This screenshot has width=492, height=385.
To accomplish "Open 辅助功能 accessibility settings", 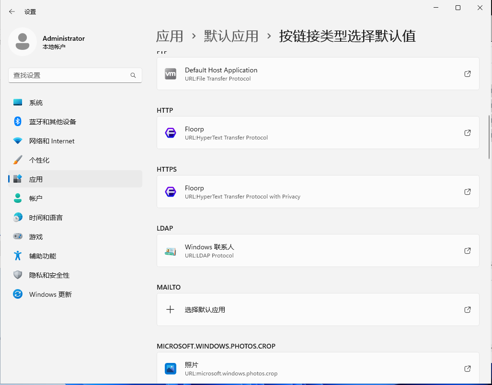I will click(17, 256).
